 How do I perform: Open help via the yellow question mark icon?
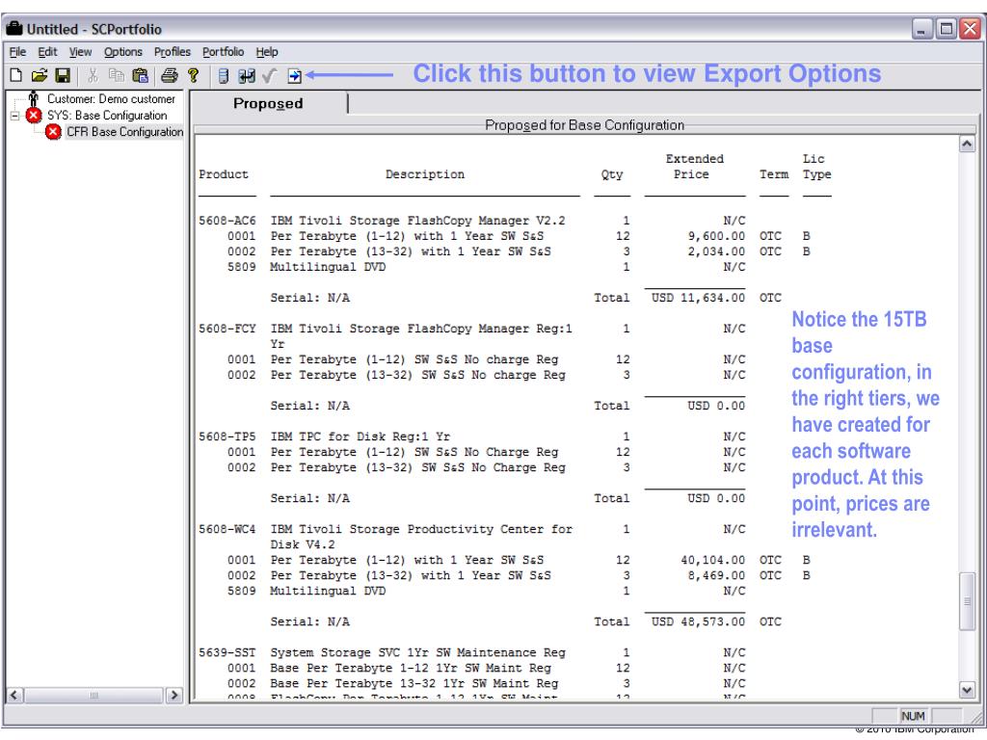click(193, 75)
